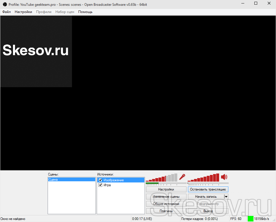Click the Плагины button
This screenshot has width=276, height=222.
coord(166,211)
